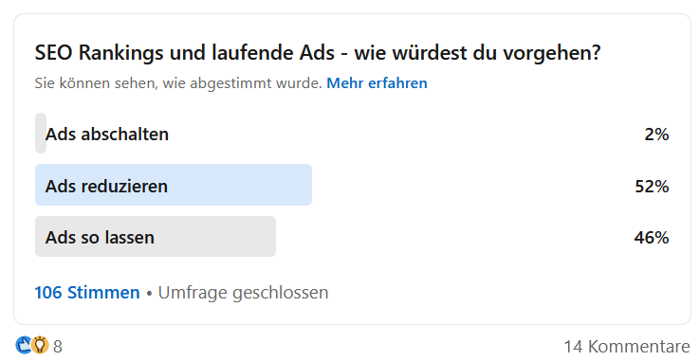
Task: Select the Ads so lassen poll option label
Action: point(100,237)
